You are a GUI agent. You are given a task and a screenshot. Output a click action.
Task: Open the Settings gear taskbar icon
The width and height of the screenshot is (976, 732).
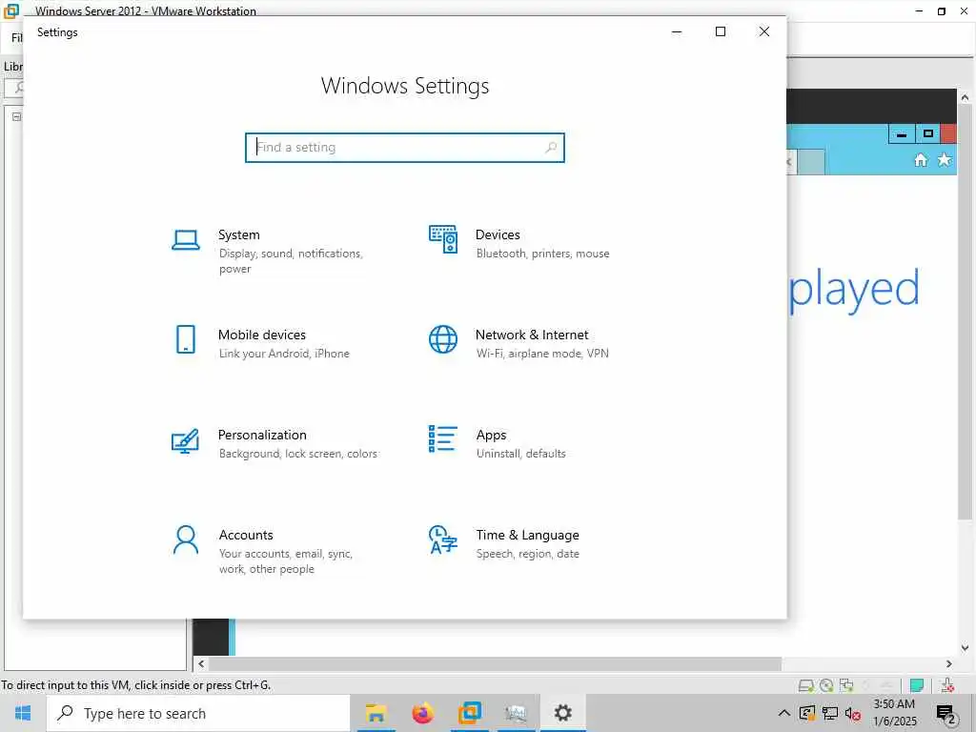click(x=562, y=713)
